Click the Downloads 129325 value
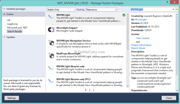Screen dimensions: 180x104 (x=148, y=30)
